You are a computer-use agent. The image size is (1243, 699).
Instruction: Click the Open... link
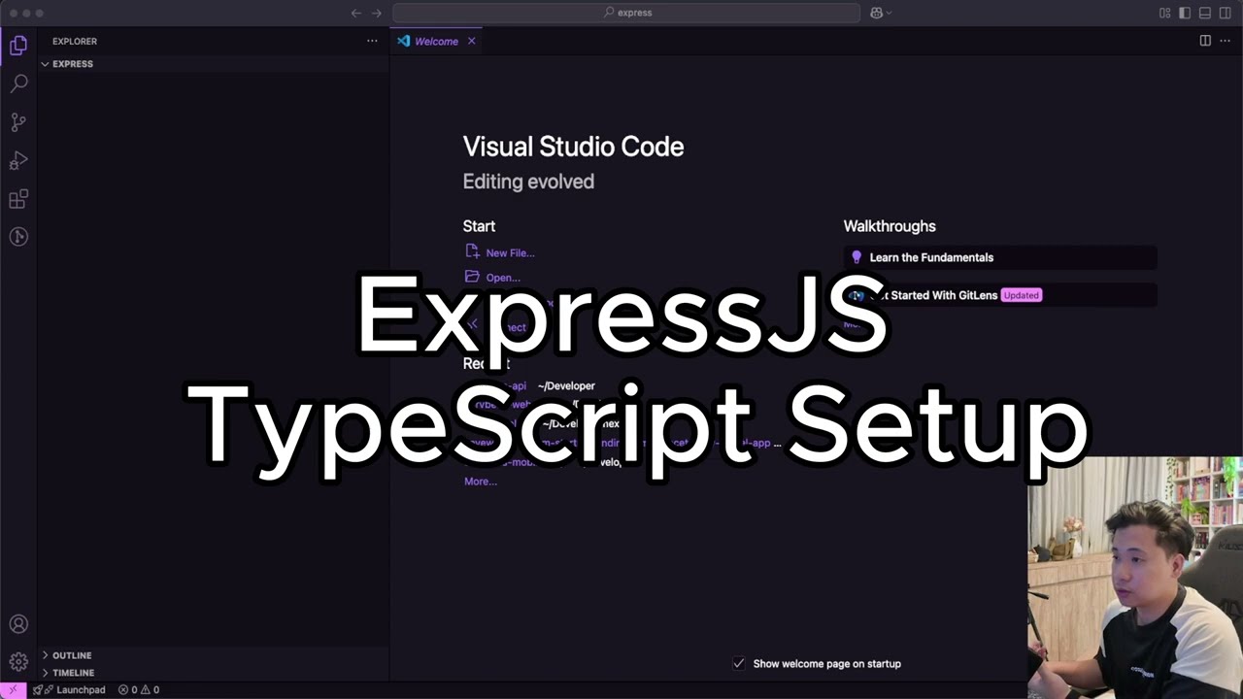point(503,278)
